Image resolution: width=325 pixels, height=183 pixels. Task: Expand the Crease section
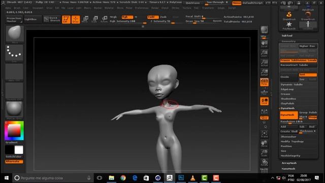pyautogui.click(x=285, y=94)
